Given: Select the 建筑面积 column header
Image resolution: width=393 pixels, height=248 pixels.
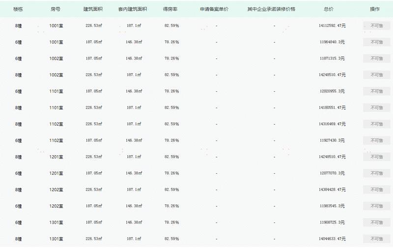Looking at the screenshot, I should 93,9.
